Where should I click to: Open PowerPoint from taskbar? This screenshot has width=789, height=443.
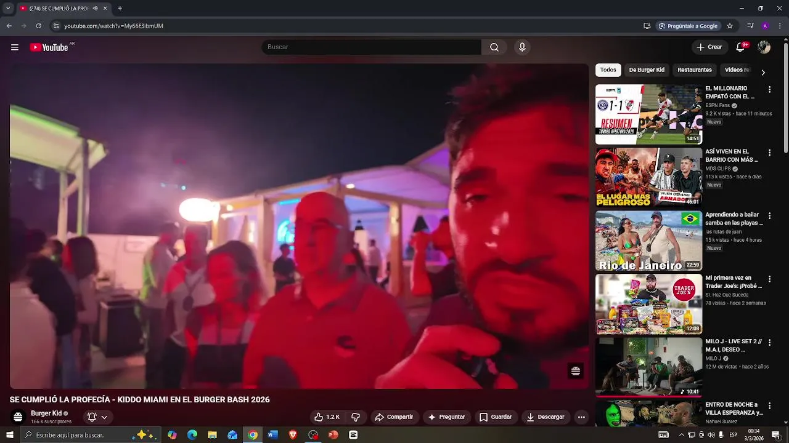point(333,435)
